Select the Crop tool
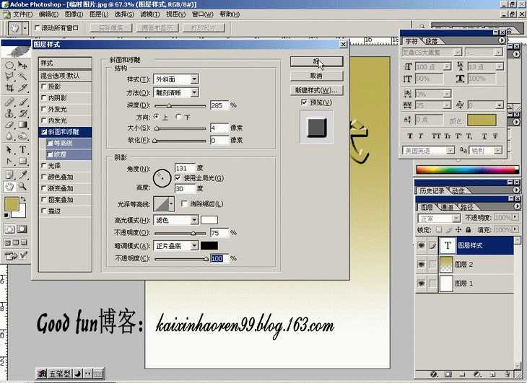The width and height of the screenshot is (527, 383). click(x=9, y=88)
